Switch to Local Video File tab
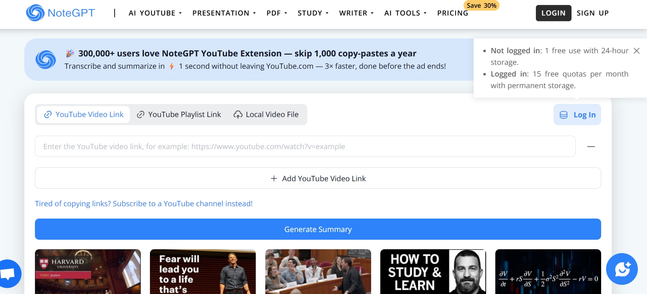Screen dimensions: 647x294 (266, 115)
